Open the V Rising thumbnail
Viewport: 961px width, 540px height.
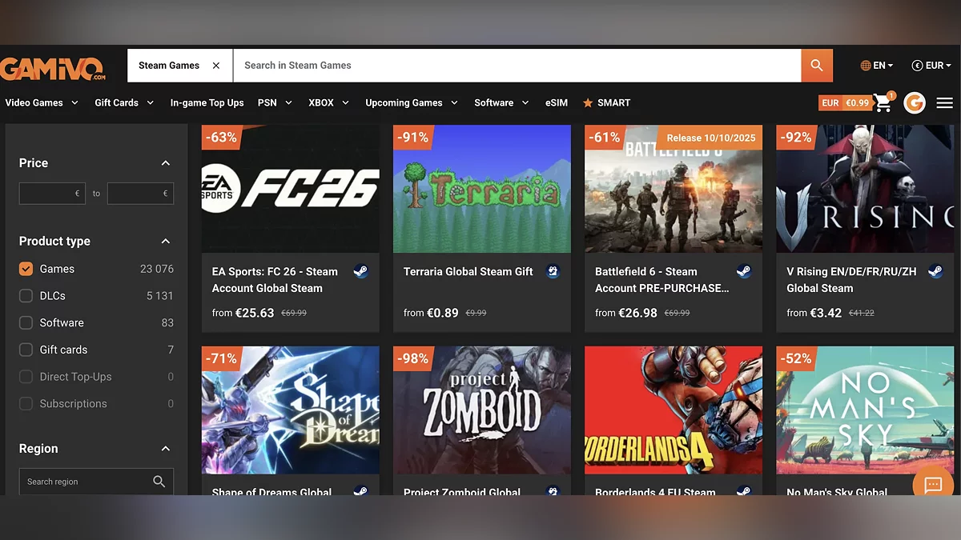pyautogui.click(x=865, y=189)
